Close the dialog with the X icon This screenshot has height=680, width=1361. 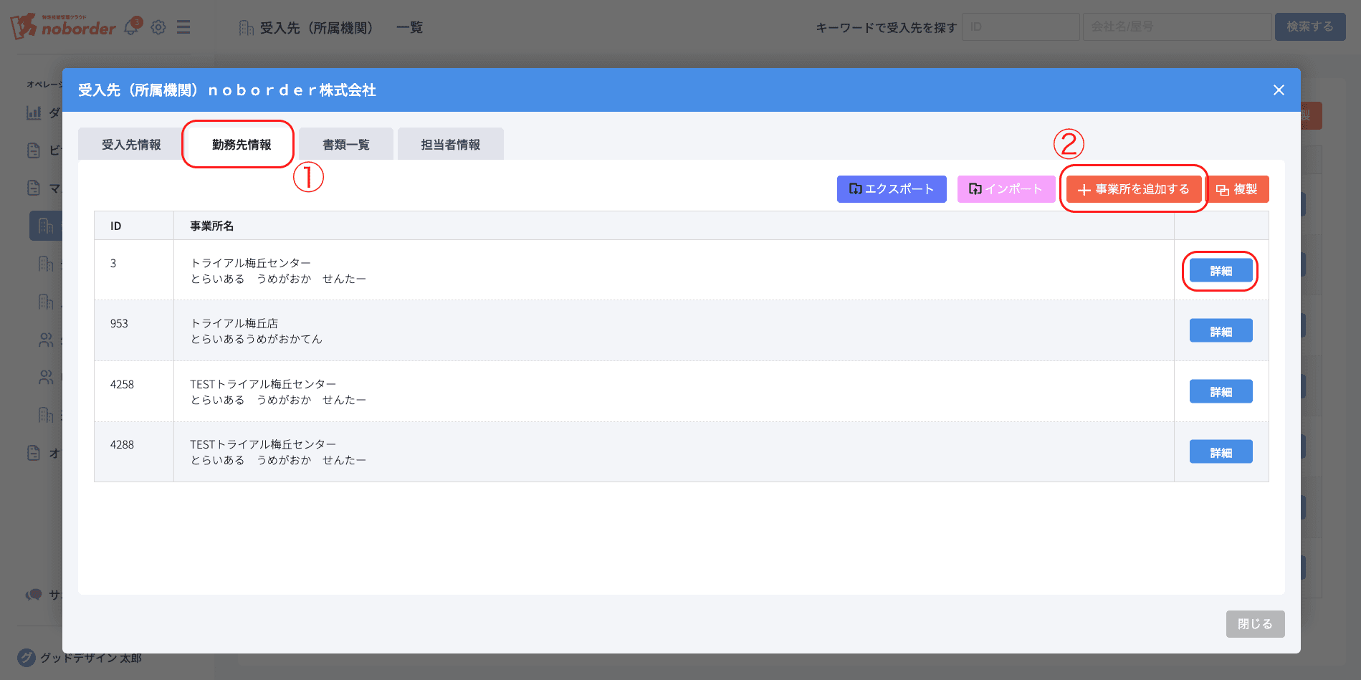(x=1279, y=90)
